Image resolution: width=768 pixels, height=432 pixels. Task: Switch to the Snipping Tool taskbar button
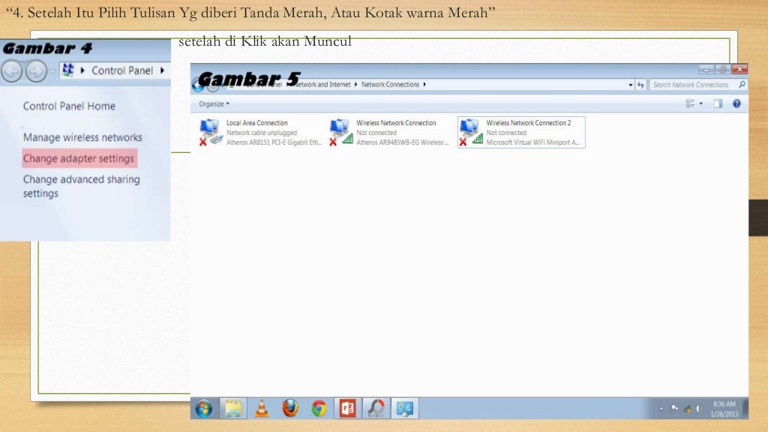tap(376, 408)
